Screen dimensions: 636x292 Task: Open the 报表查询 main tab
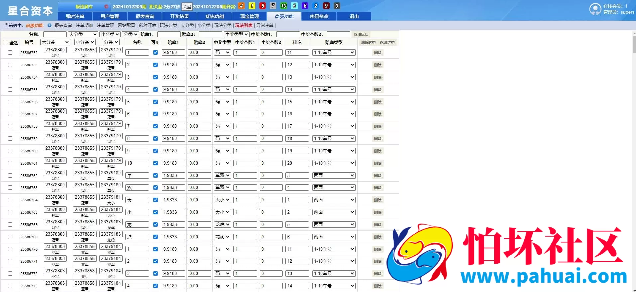[x=145, y=16]
